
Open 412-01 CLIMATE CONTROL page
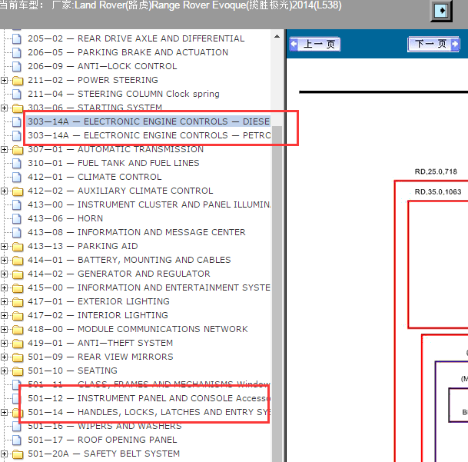pos(95,177)
